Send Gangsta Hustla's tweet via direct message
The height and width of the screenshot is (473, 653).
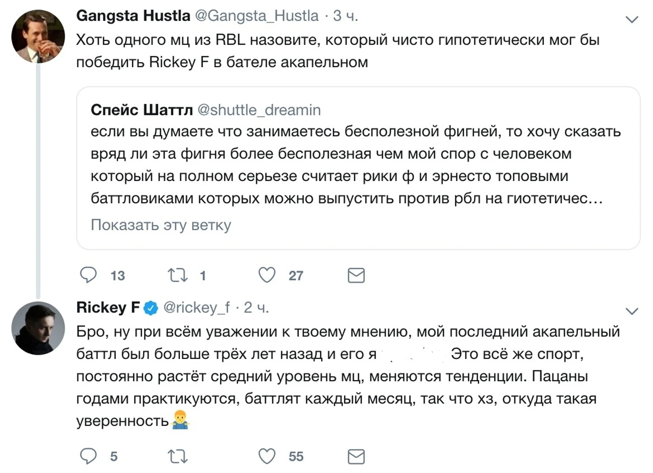pos(356,275)
